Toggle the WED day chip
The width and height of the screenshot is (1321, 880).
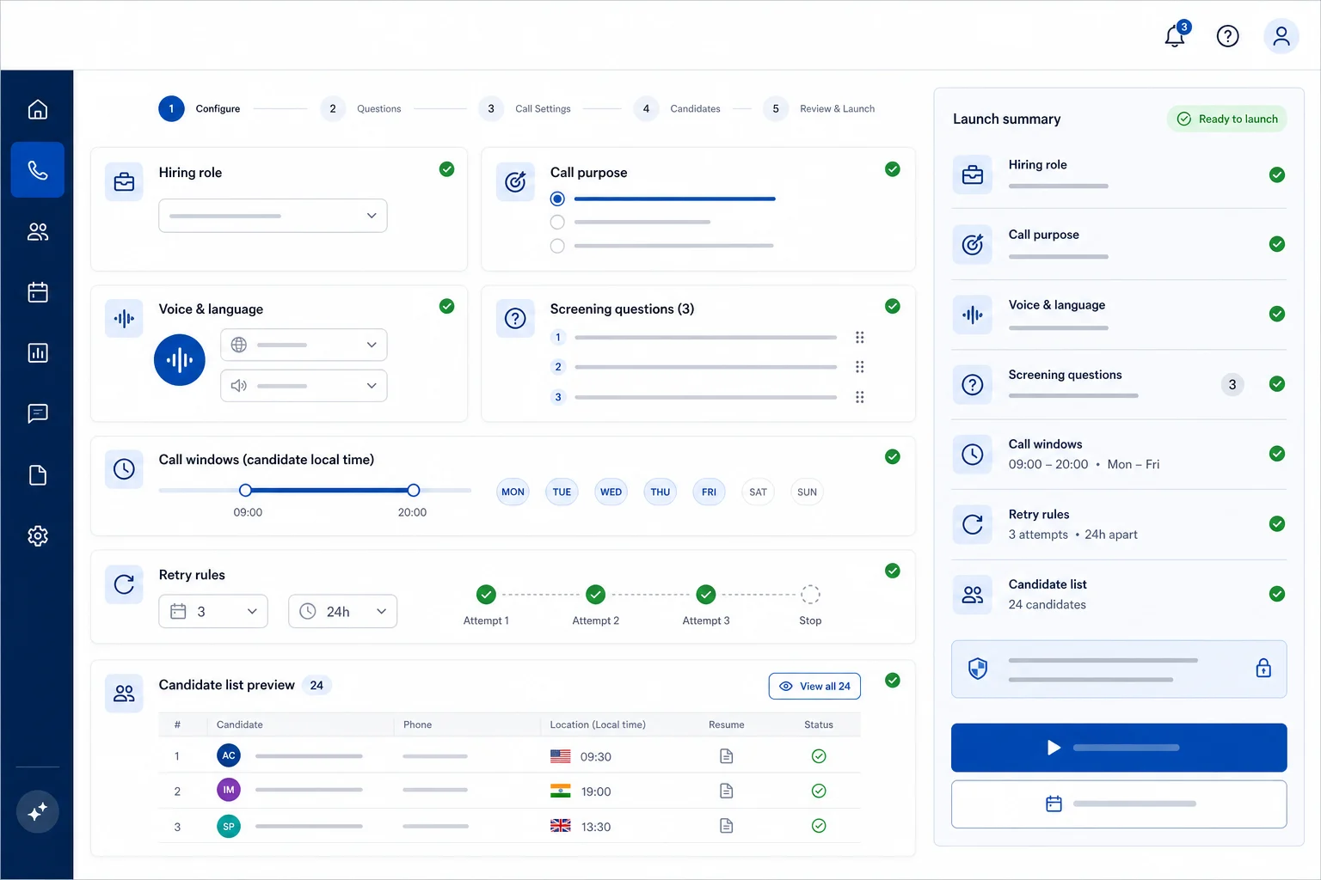coord(611,492)
